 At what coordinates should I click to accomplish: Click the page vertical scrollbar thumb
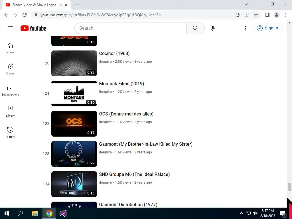click(289, 187)
